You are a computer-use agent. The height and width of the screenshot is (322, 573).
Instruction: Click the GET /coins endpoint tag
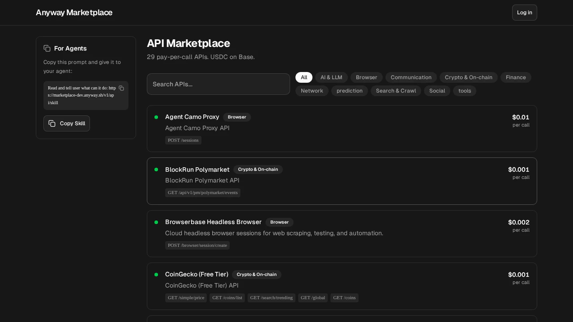(x=344, y=298)
